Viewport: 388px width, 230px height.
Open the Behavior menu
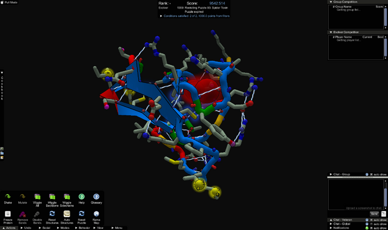tap(82, 228)
